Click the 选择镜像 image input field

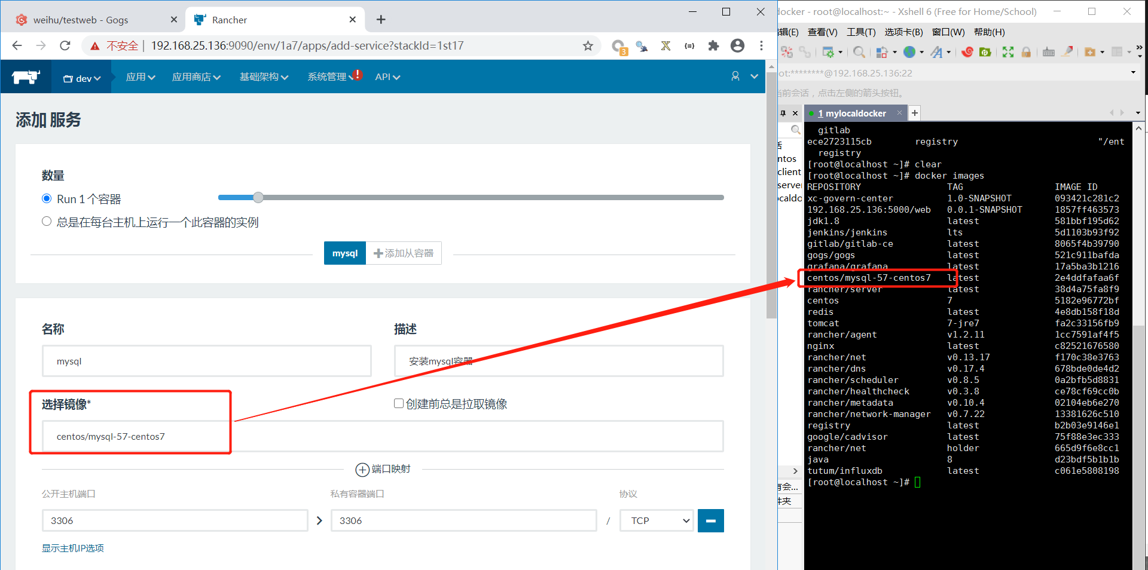[x=383, y=436]
